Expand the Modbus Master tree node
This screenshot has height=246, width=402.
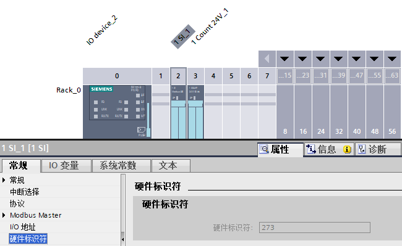pos(4,215)
